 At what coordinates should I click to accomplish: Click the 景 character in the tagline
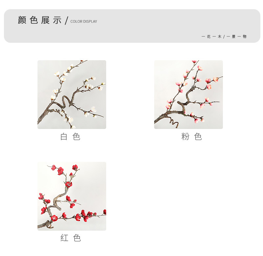coord(234,37)
